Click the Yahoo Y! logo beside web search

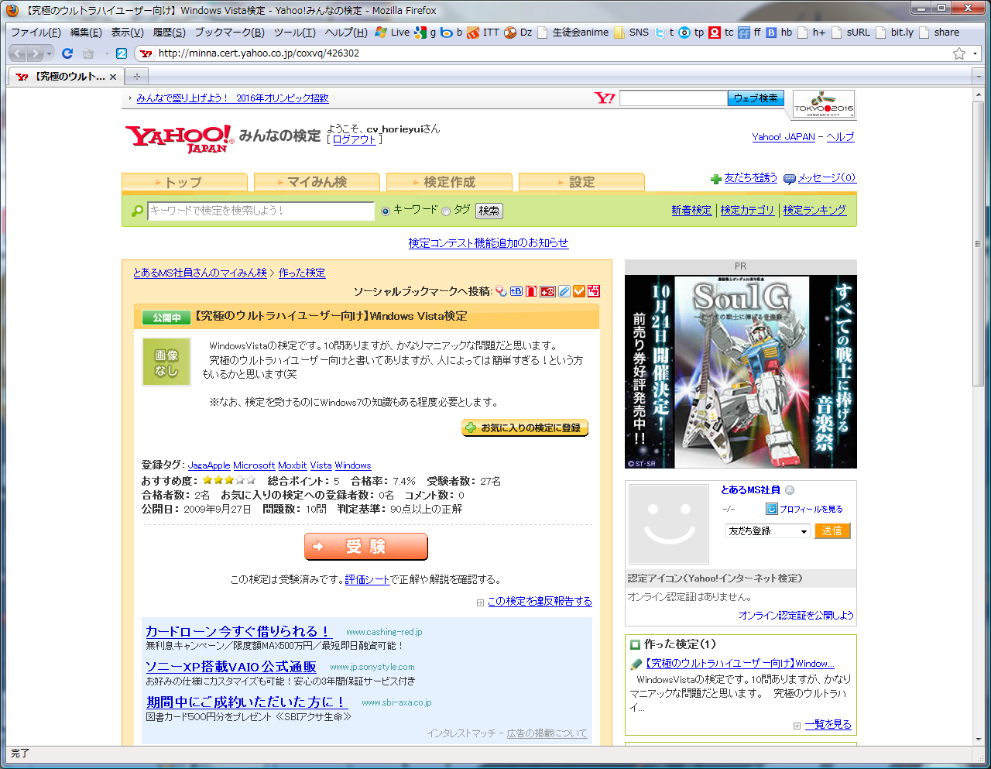[x=605, y=98]
